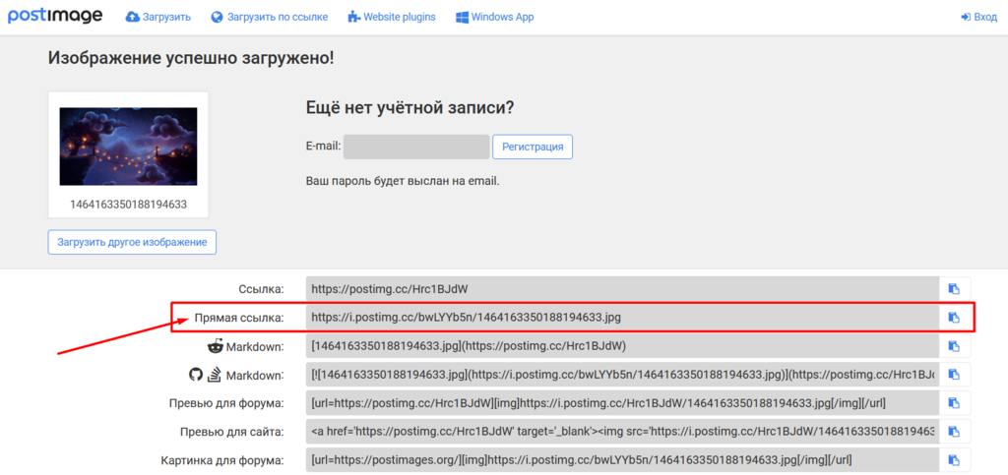Open the Windows App page
This screenshot has width=1008, height=475.
[x=495, y=18]
